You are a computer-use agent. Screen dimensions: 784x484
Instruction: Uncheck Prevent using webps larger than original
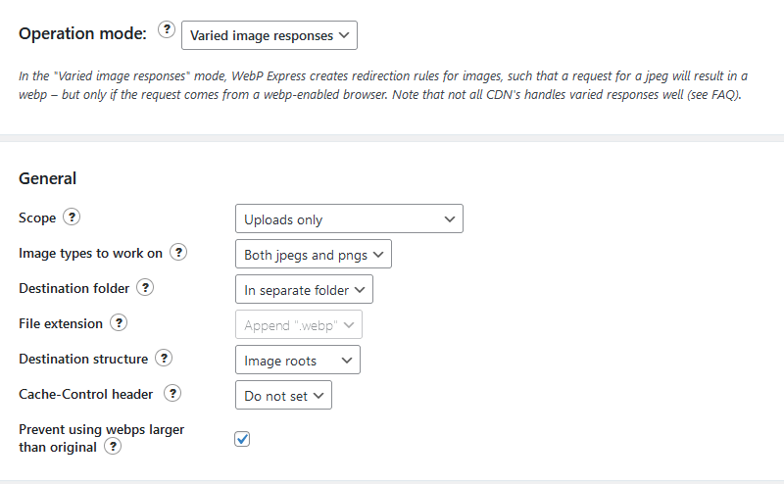242,439
